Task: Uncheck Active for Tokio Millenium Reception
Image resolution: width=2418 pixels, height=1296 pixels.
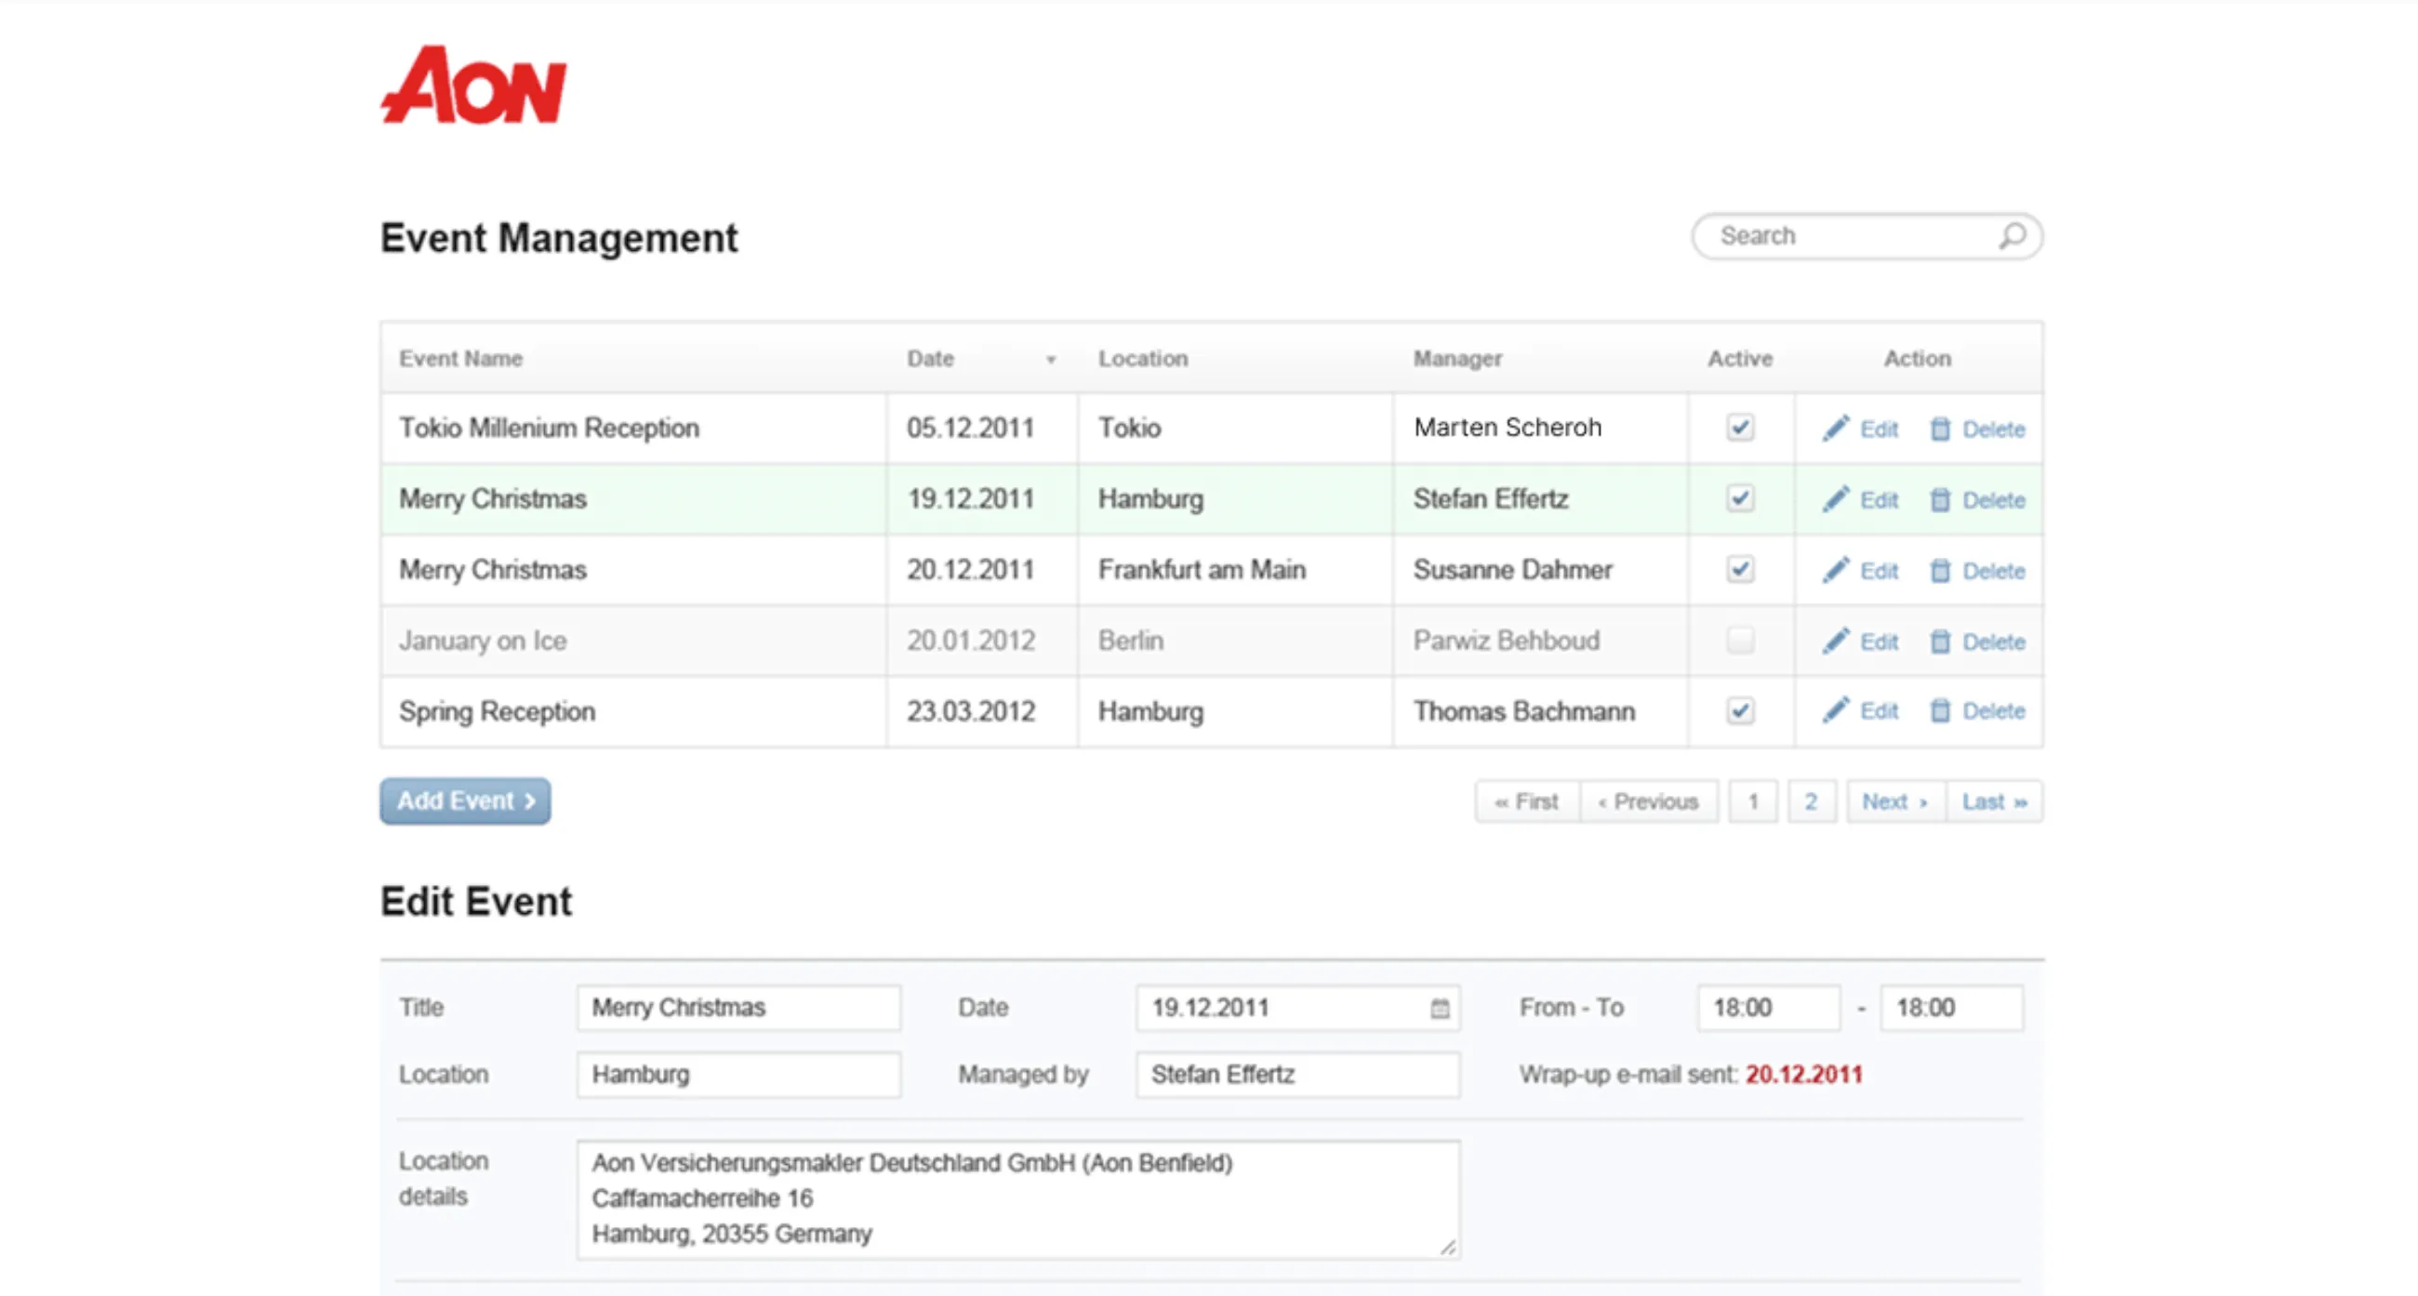Action: tap(1739, 428)
